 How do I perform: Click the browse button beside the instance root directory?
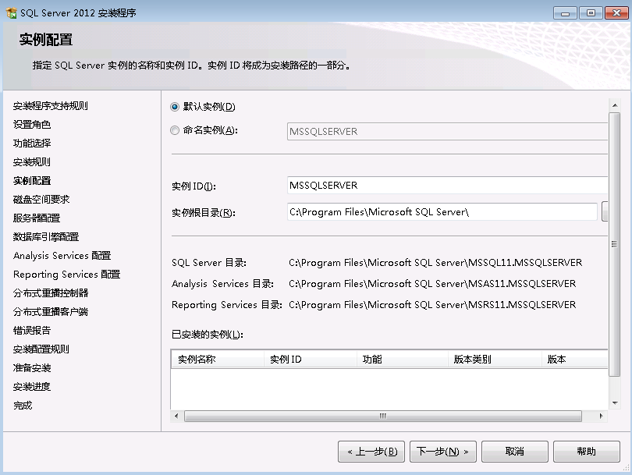click(x=605, y=212)
